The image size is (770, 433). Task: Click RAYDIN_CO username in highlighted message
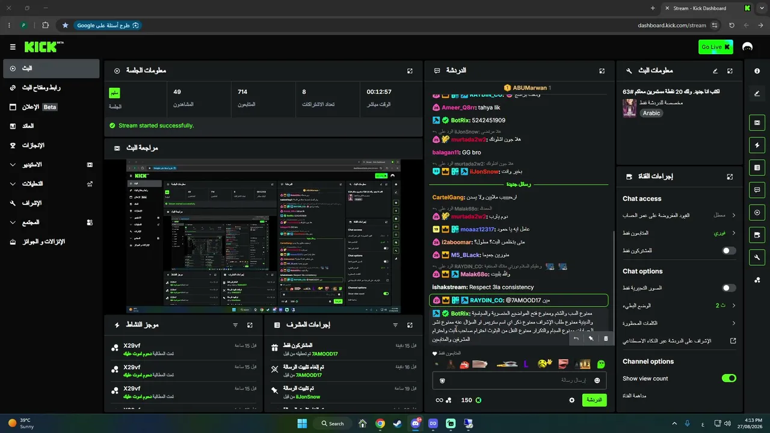[x=487, y=300]
